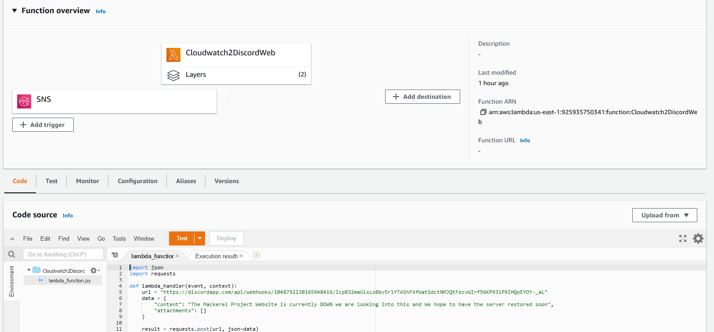714x332 pixels.
Task: Collapse the Function overview section
Action: [14, 11]
